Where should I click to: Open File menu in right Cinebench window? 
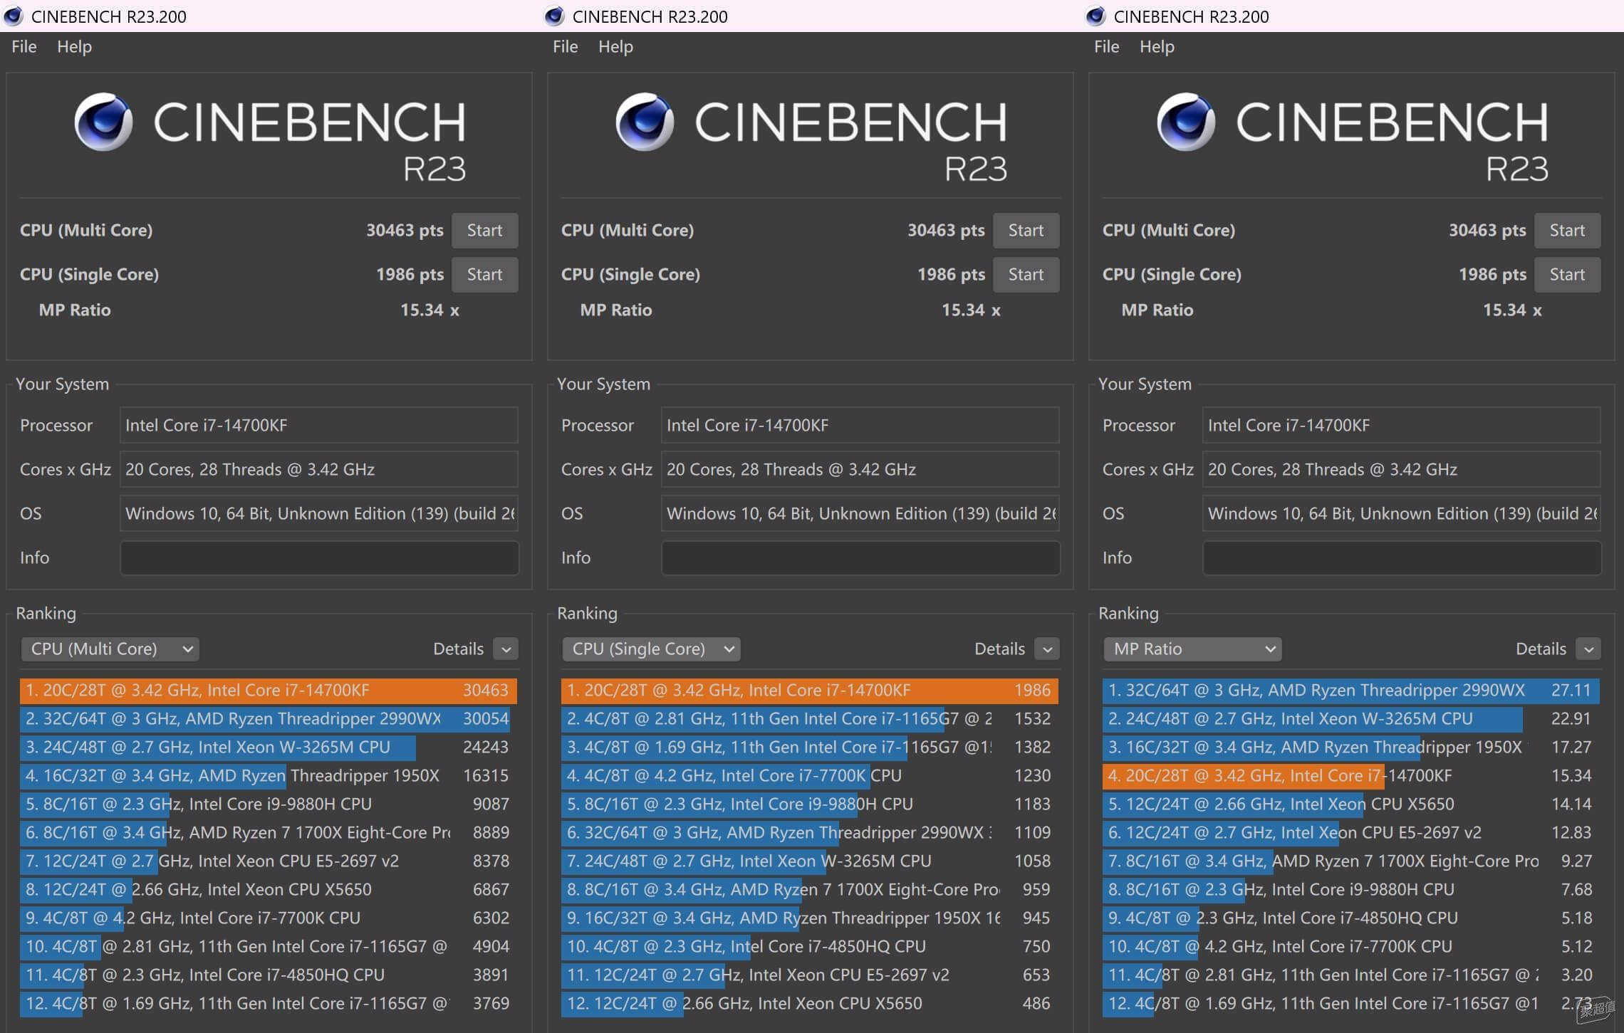click(x=1107, y=46)
